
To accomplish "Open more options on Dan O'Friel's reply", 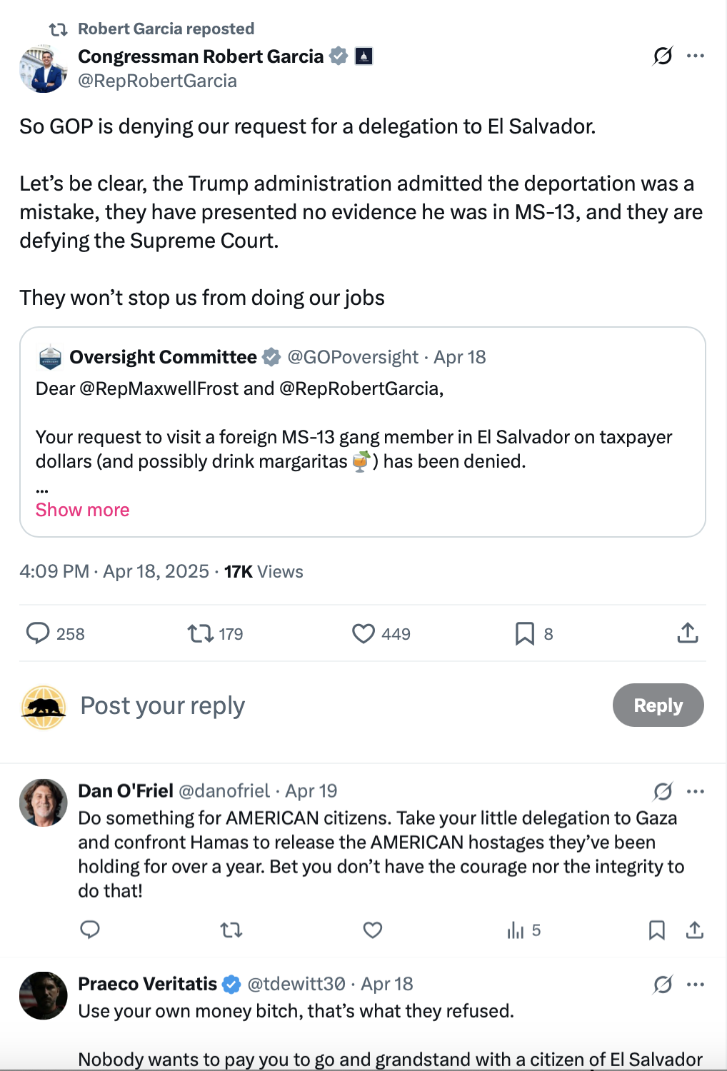I will tap(696, 791).
